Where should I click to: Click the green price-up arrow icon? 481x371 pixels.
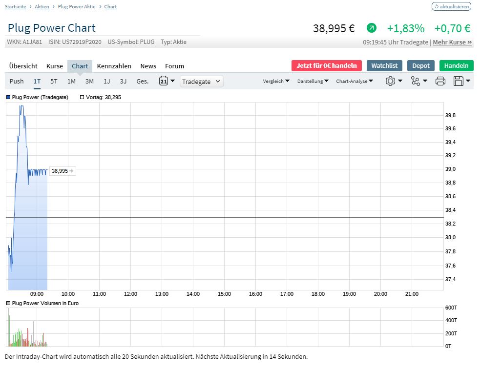[x=372, y=28]
